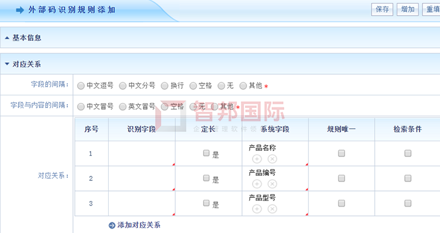Select 换行 radio option

165,86
